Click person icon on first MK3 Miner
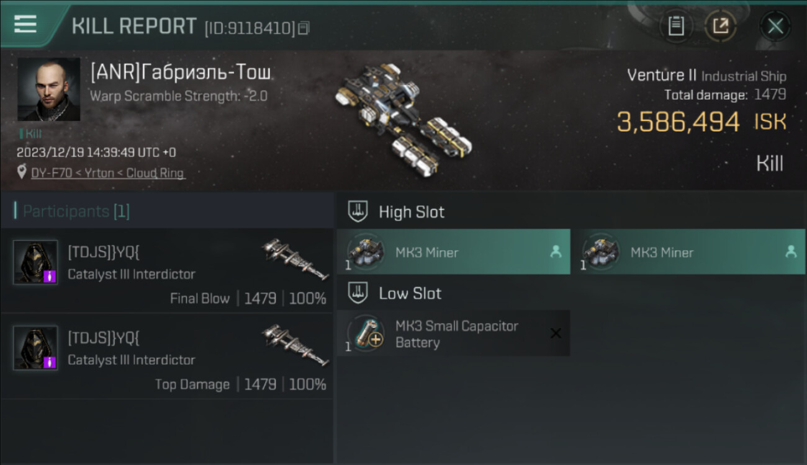Image resolution: width=807 pixels, height=465 pixels. 555,252
